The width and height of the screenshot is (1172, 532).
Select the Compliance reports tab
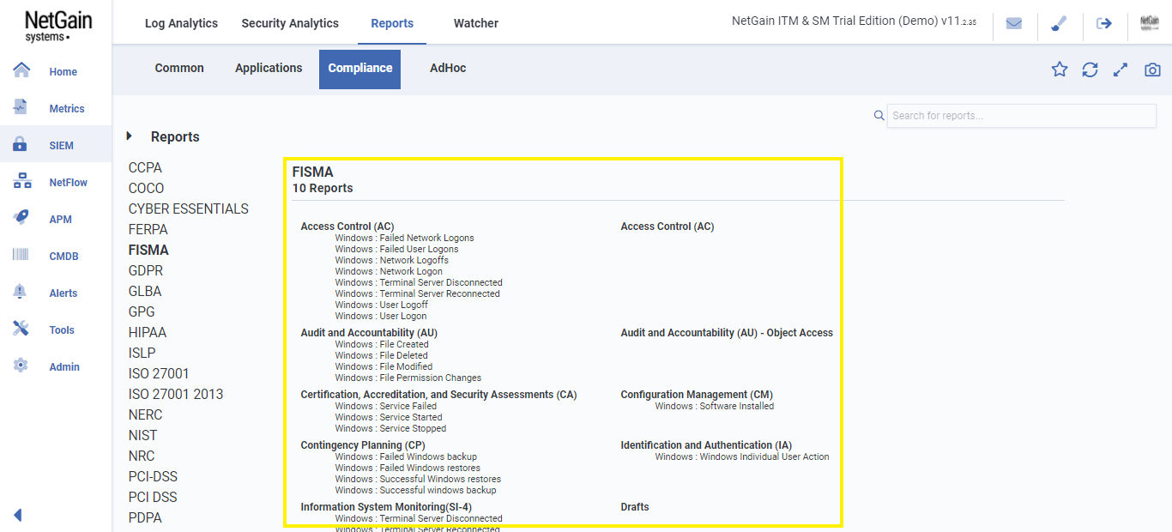[x=360, y=69]
